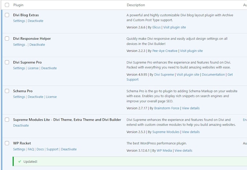Deactivate the Divi Blog Extras plugin
This screenshot has height=170, width=247.
tap(36, 21)
